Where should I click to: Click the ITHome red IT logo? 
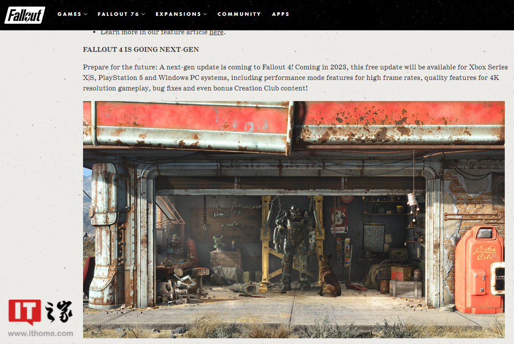[25, 311]
